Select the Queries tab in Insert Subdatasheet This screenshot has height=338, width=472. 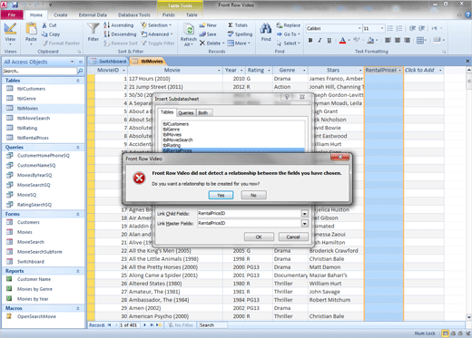point(186,113)
